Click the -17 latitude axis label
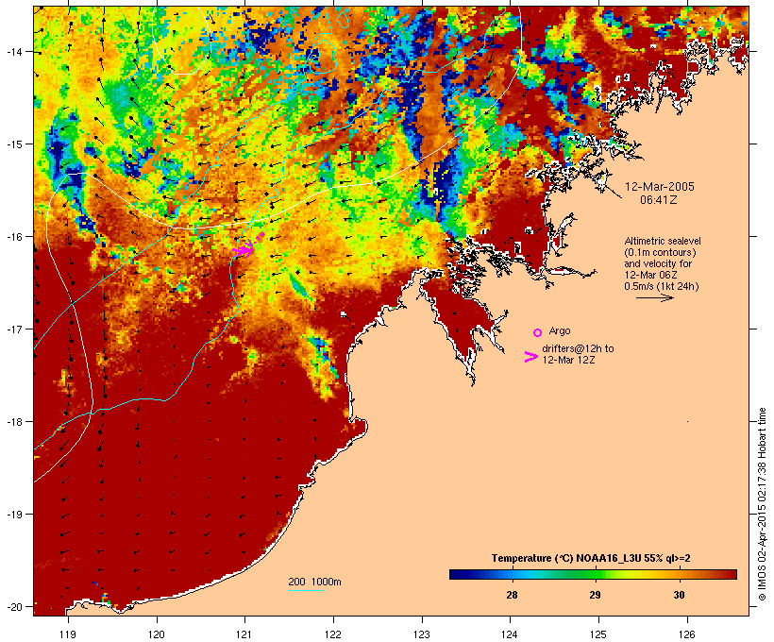 pos(13,329)
